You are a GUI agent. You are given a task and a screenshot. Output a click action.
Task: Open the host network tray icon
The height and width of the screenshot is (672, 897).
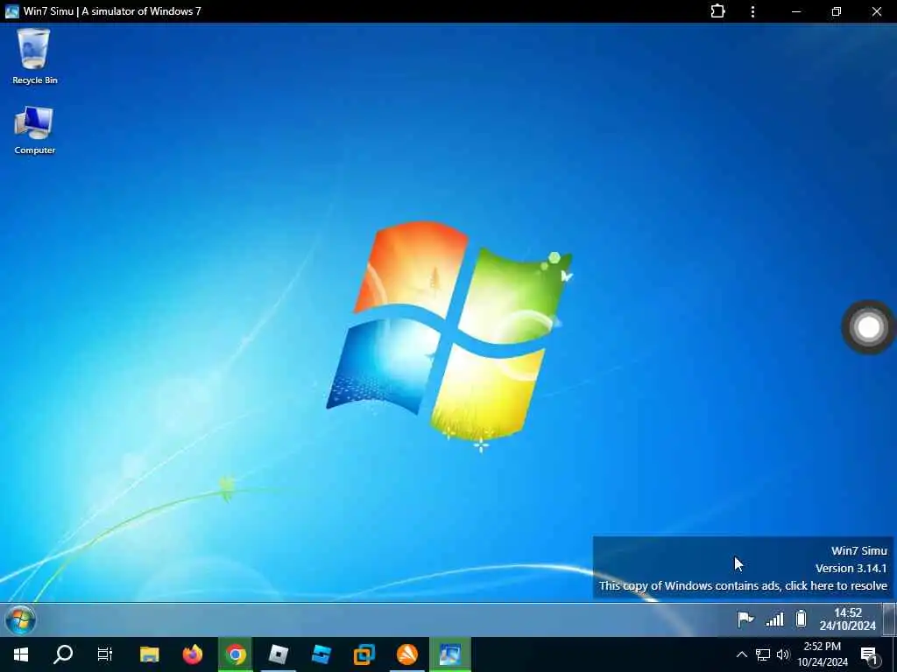tap(763, 654)
